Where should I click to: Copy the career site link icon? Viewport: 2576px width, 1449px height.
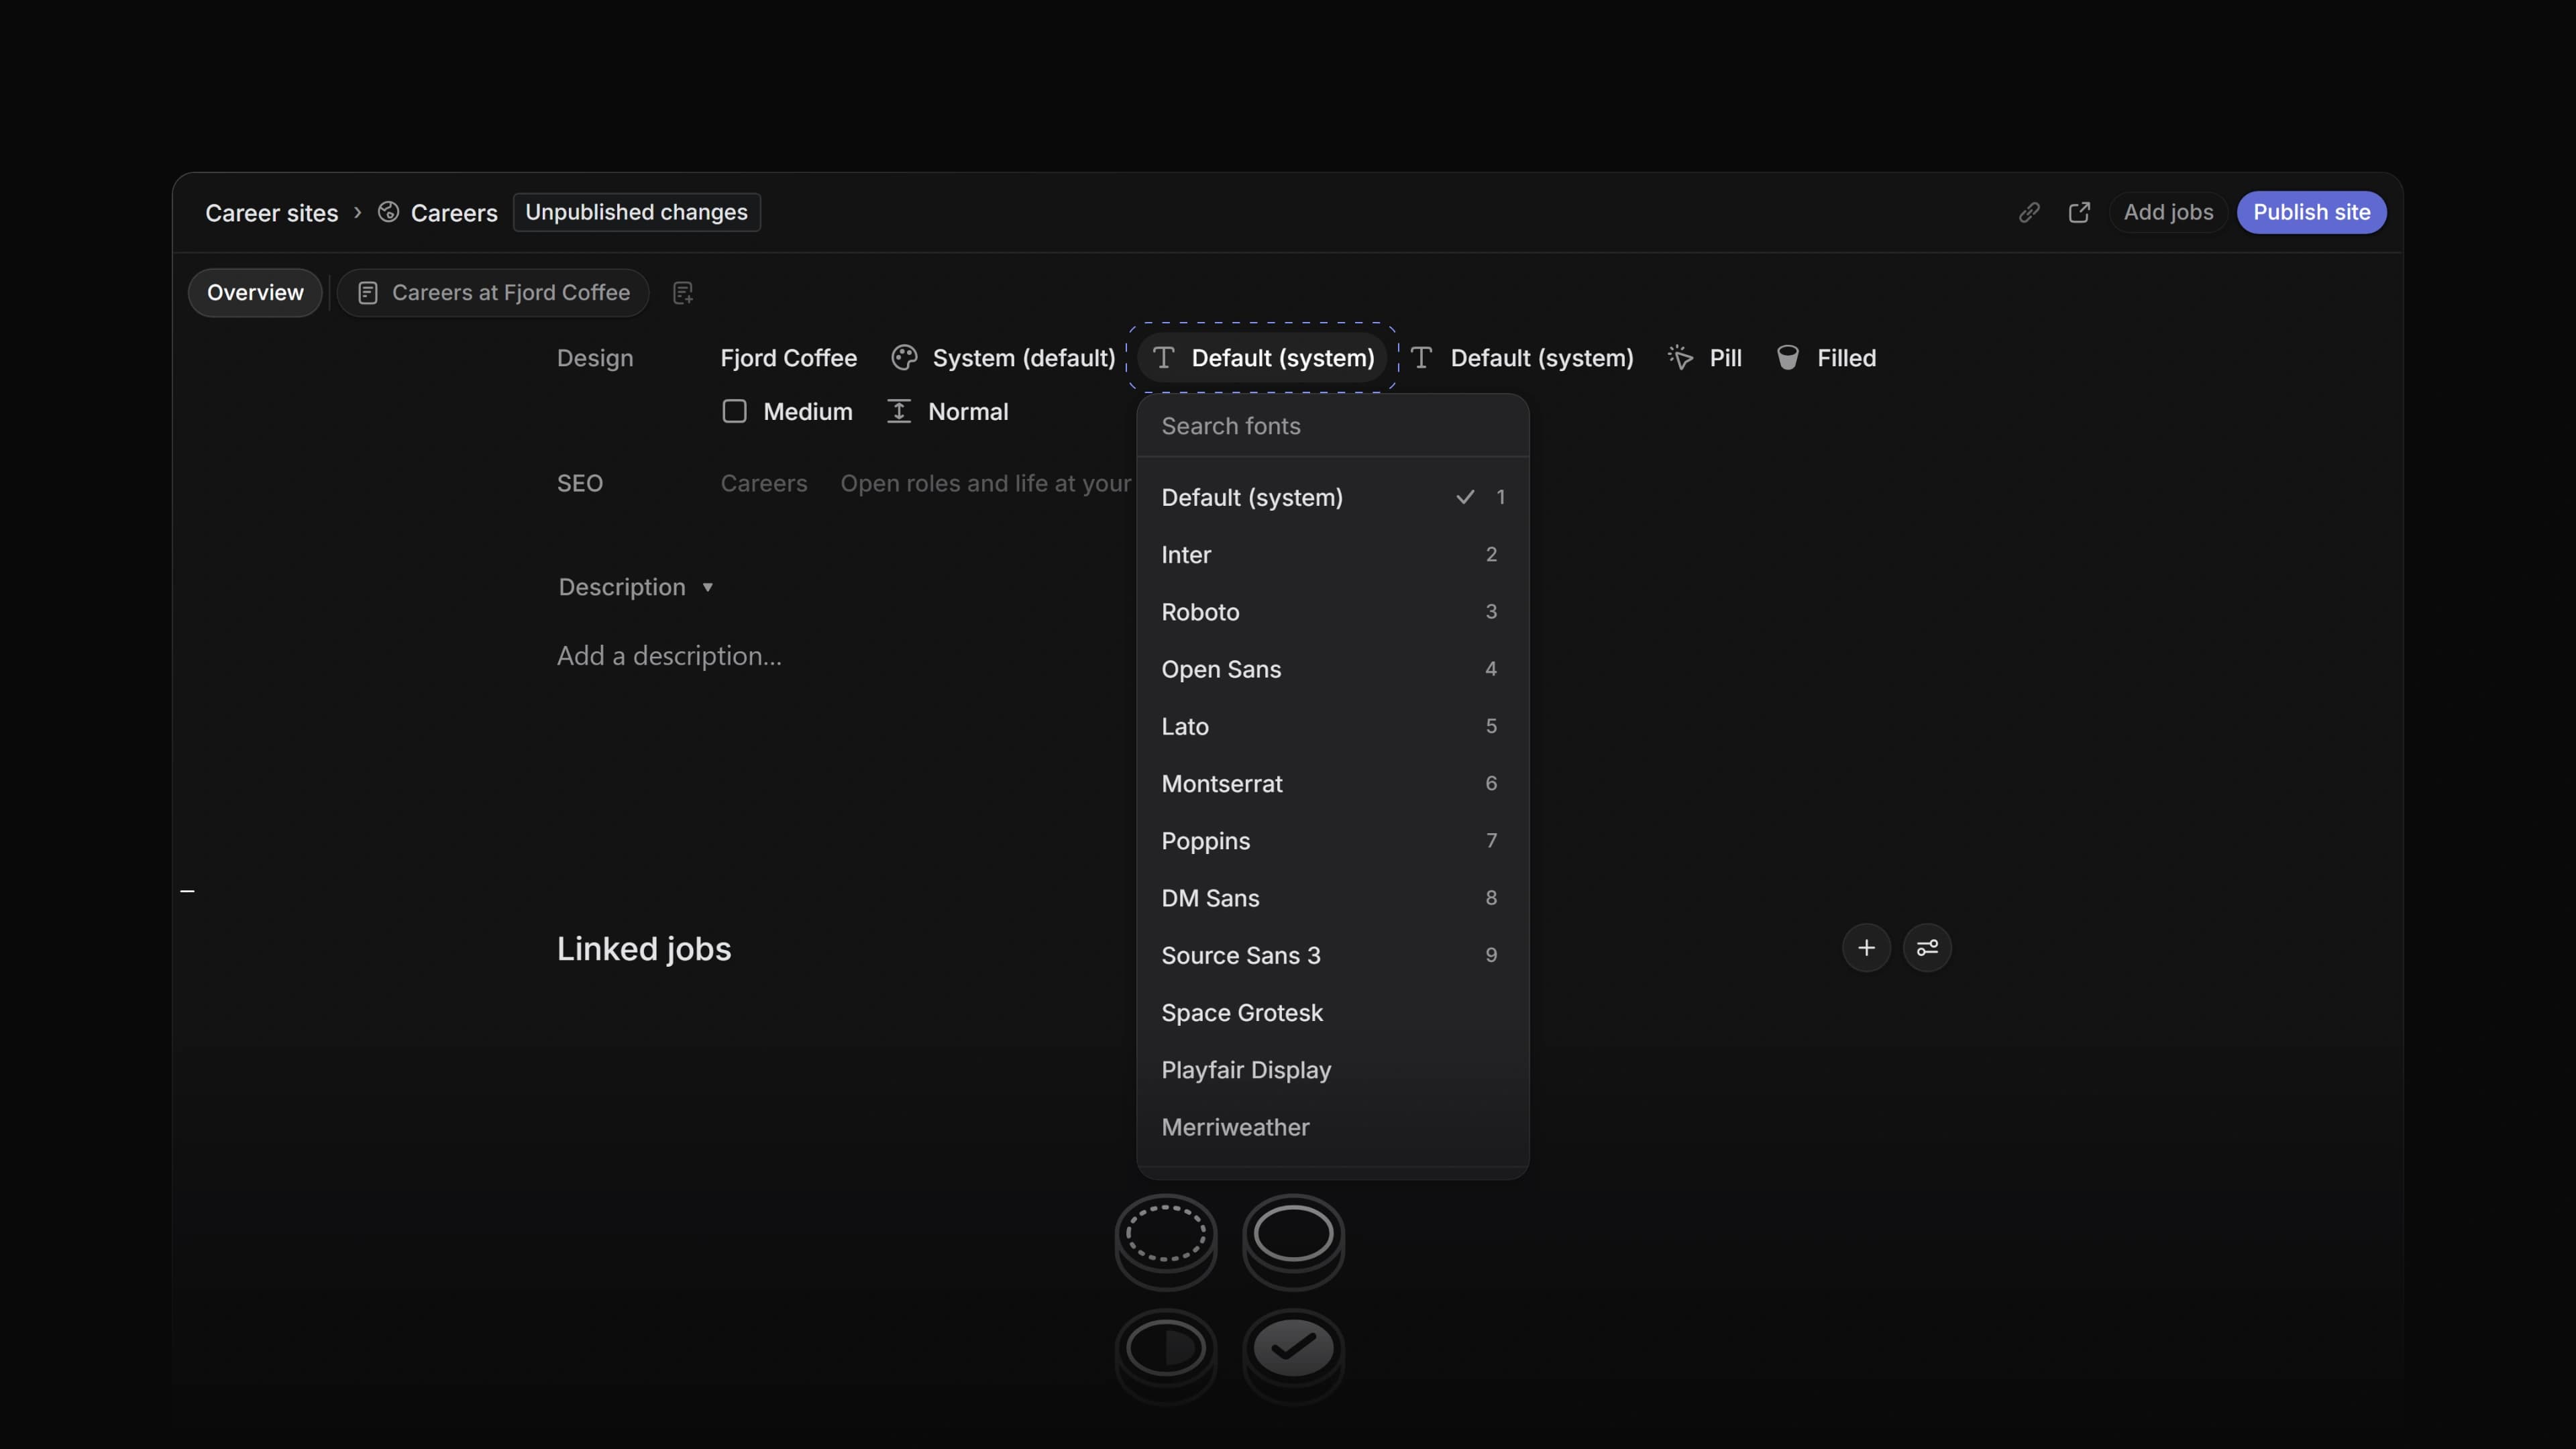click(x=2028, y=212)
